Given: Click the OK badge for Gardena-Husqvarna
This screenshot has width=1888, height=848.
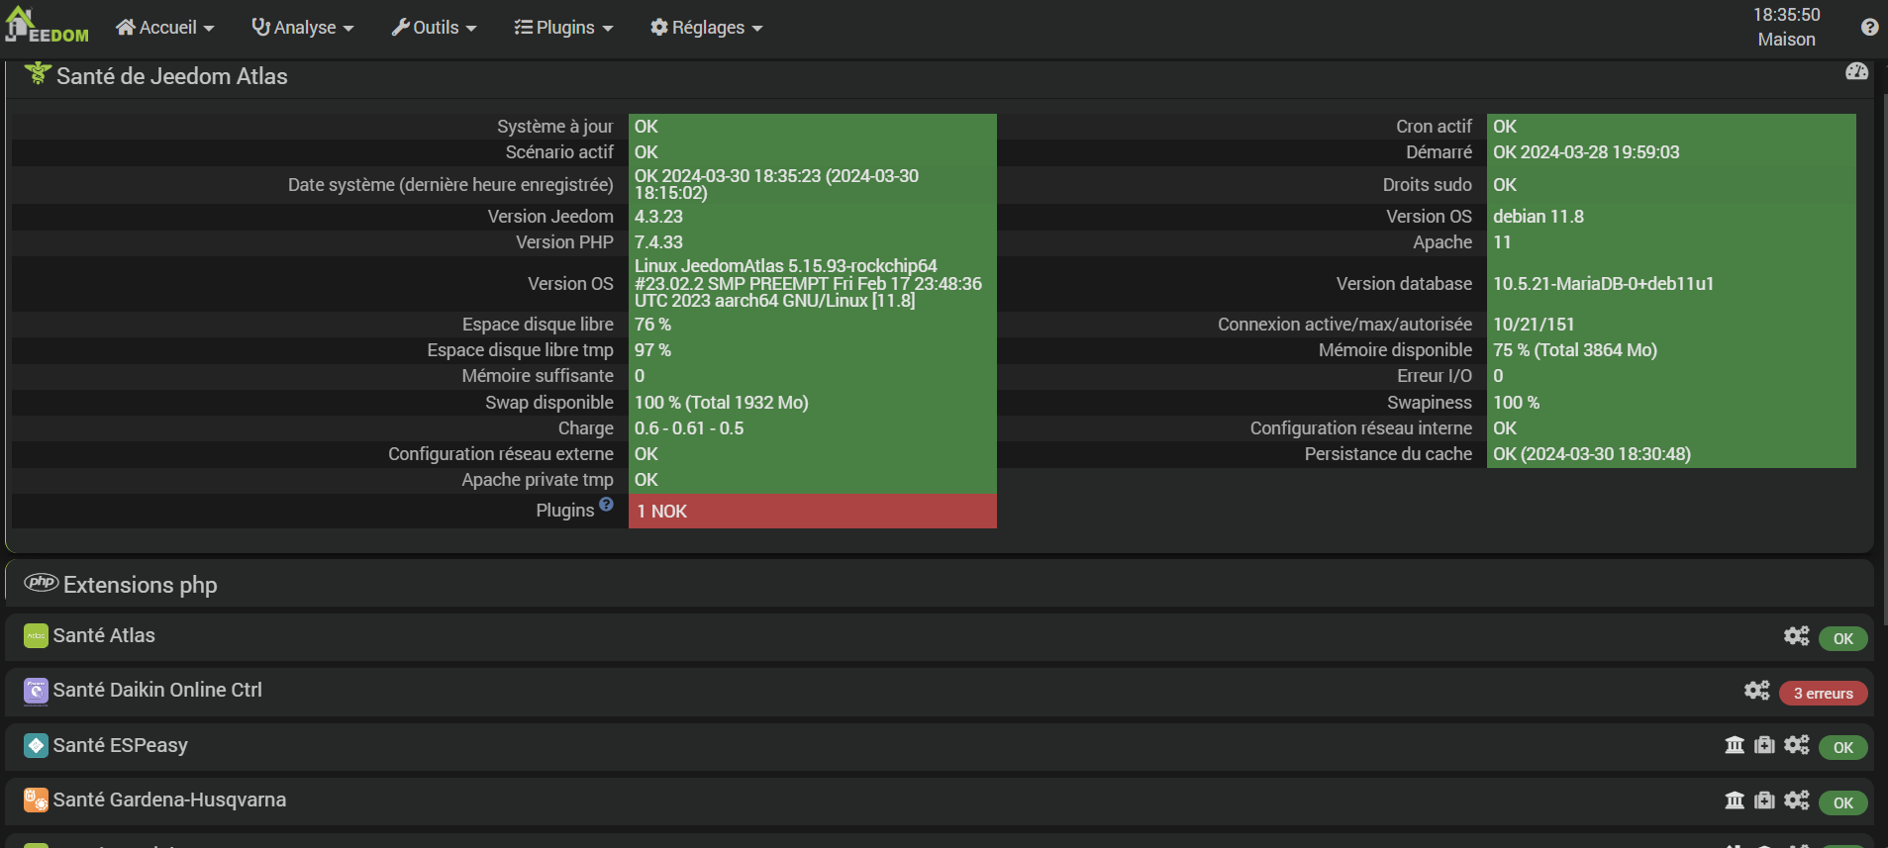Looking at the screenshot, I should click(1842, 802).
